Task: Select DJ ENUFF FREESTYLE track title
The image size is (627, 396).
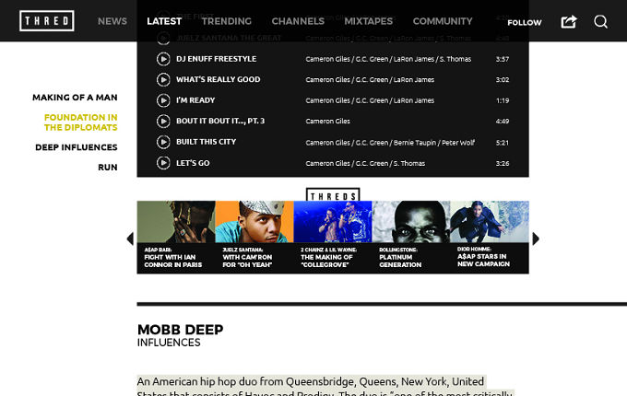Action: pyautogui.click(x=217, y=59)
